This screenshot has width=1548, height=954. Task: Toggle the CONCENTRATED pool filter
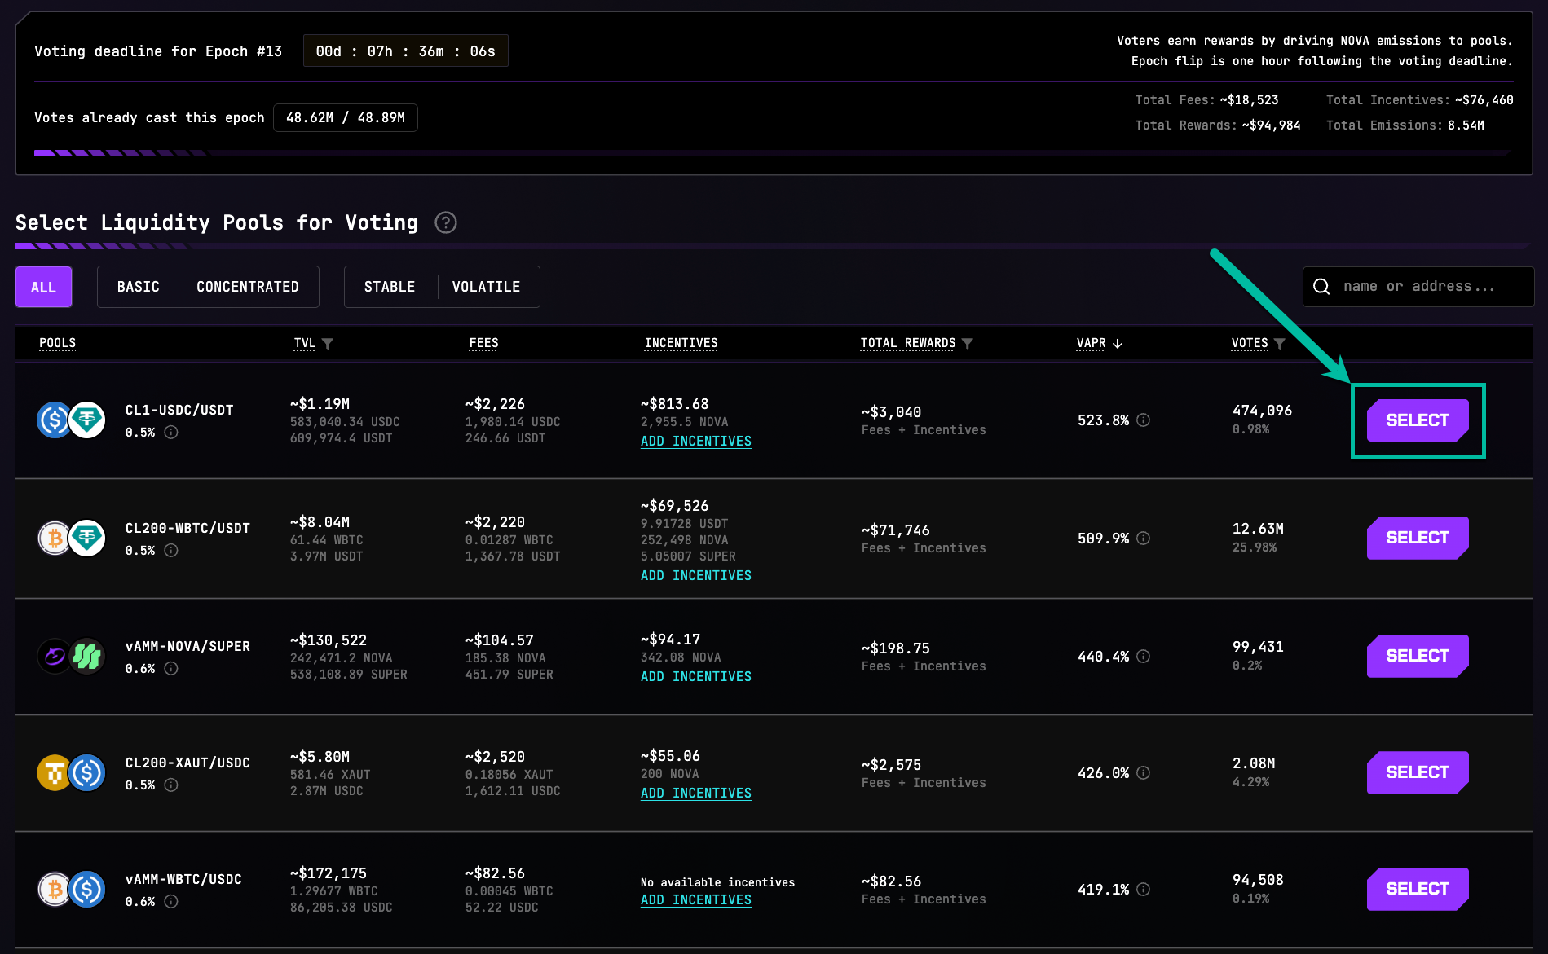(x=248, y=287)
